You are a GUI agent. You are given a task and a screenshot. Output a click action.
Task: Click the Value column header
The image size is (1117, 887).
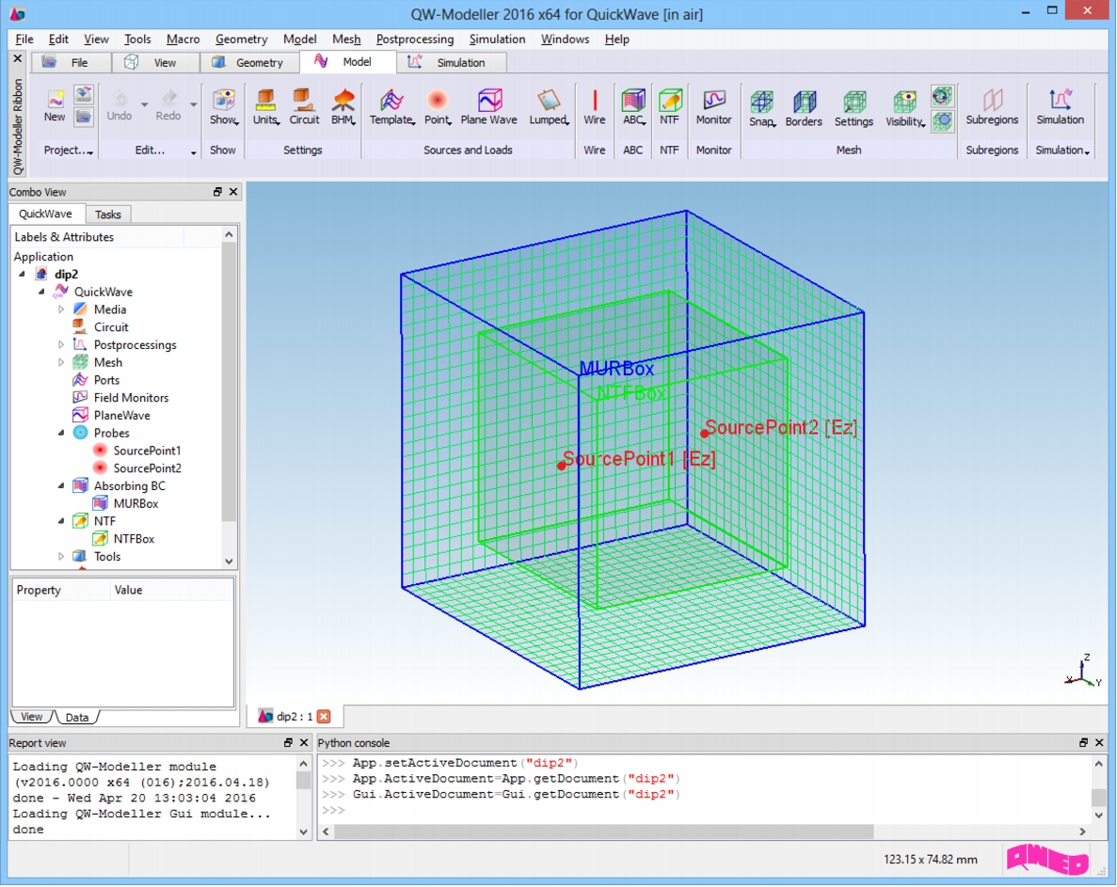tap(171, 590)
